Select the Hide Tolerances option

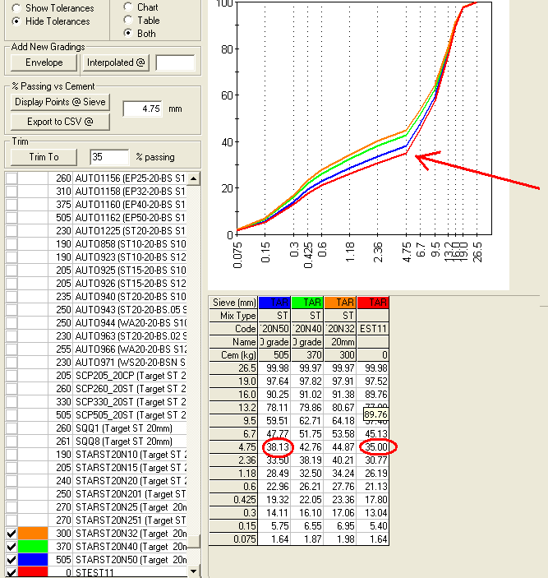tap(16, 21)
